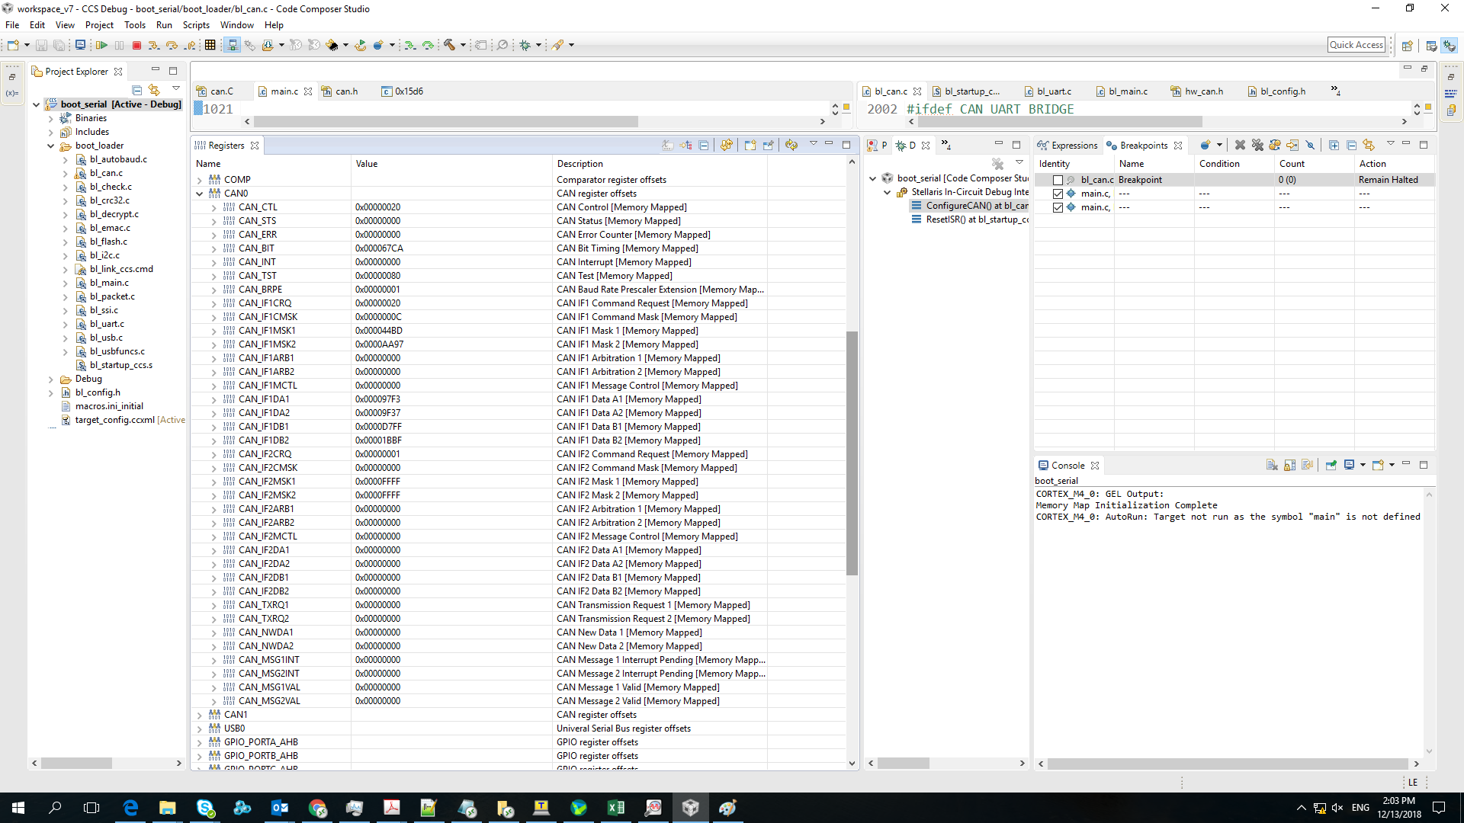Open the Scripts menu
The width and height of the screenshot is (1464, 823).
coord(196,25)
